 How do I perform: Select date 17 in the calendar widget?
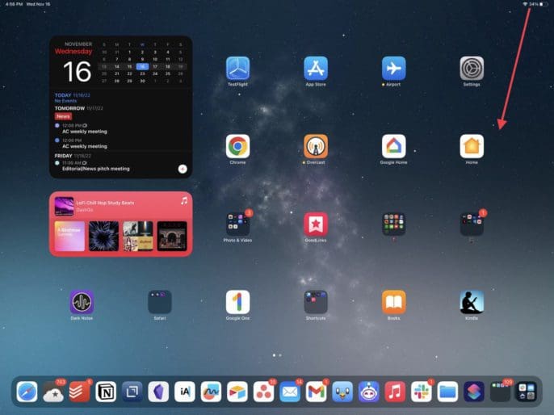click(x=155, y=66)
